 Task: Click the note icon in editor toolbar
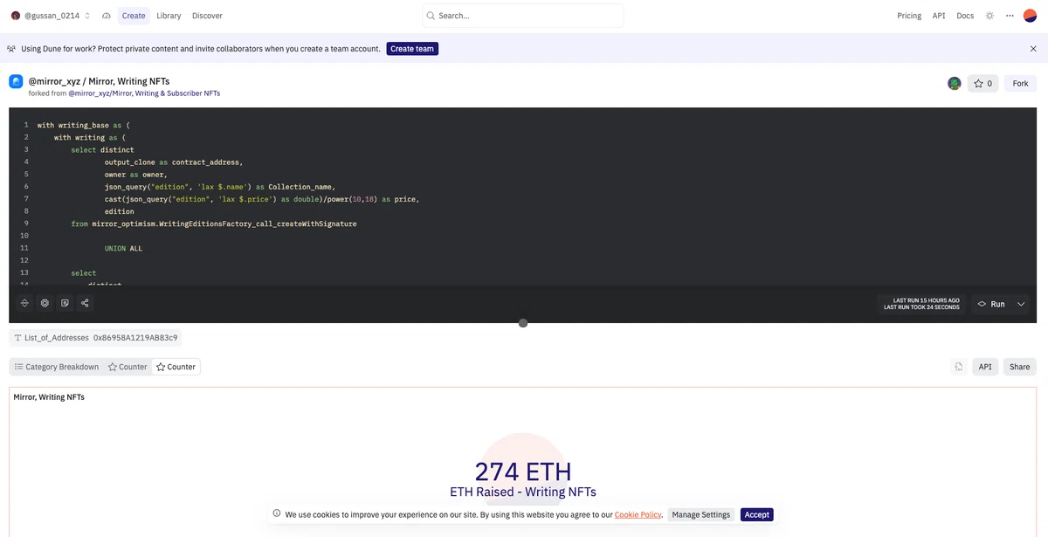pyautogui.click(x=65, y=303)
